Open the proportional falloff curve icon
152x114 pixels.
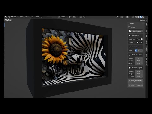point(84,17)
